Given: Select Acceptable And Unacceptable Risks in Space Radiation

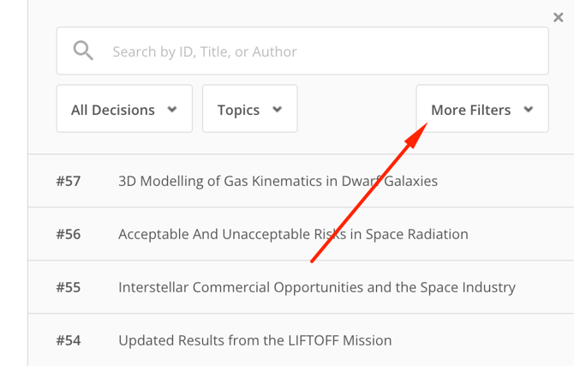Looking at the screenshot, I should (293, 234).
